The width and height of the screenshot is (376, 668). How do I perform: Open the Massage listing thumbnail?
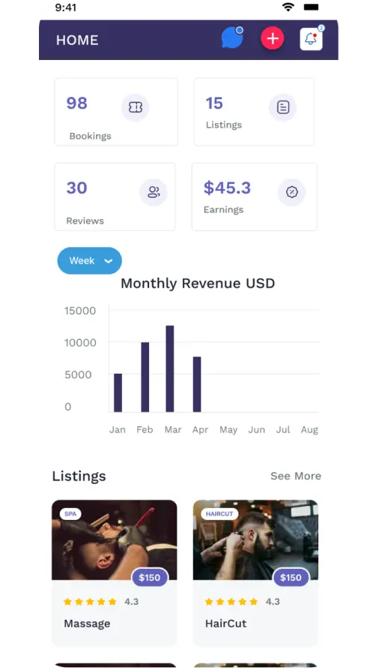point(115,540)
